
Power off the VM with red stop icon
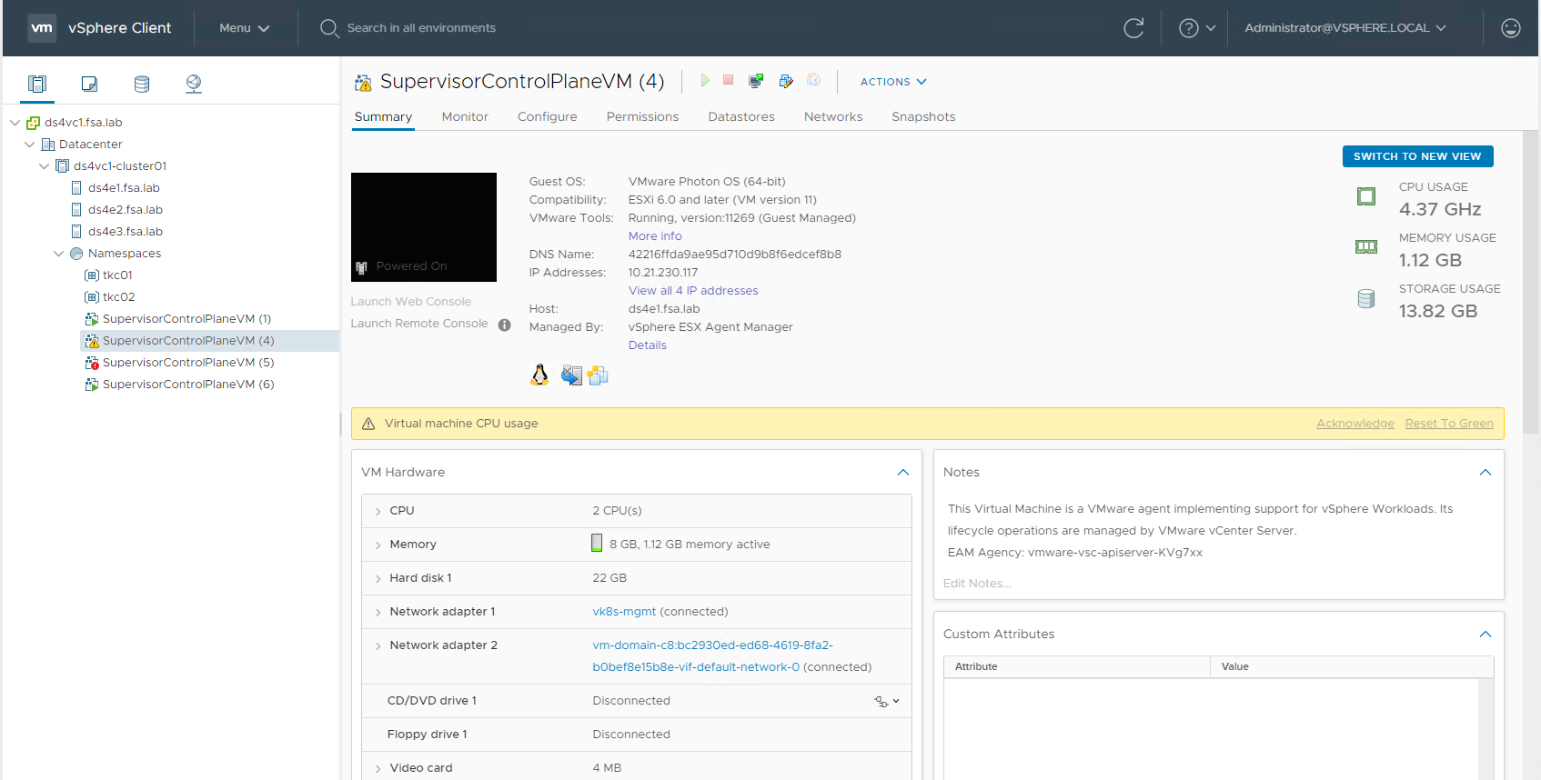(729, 80)
